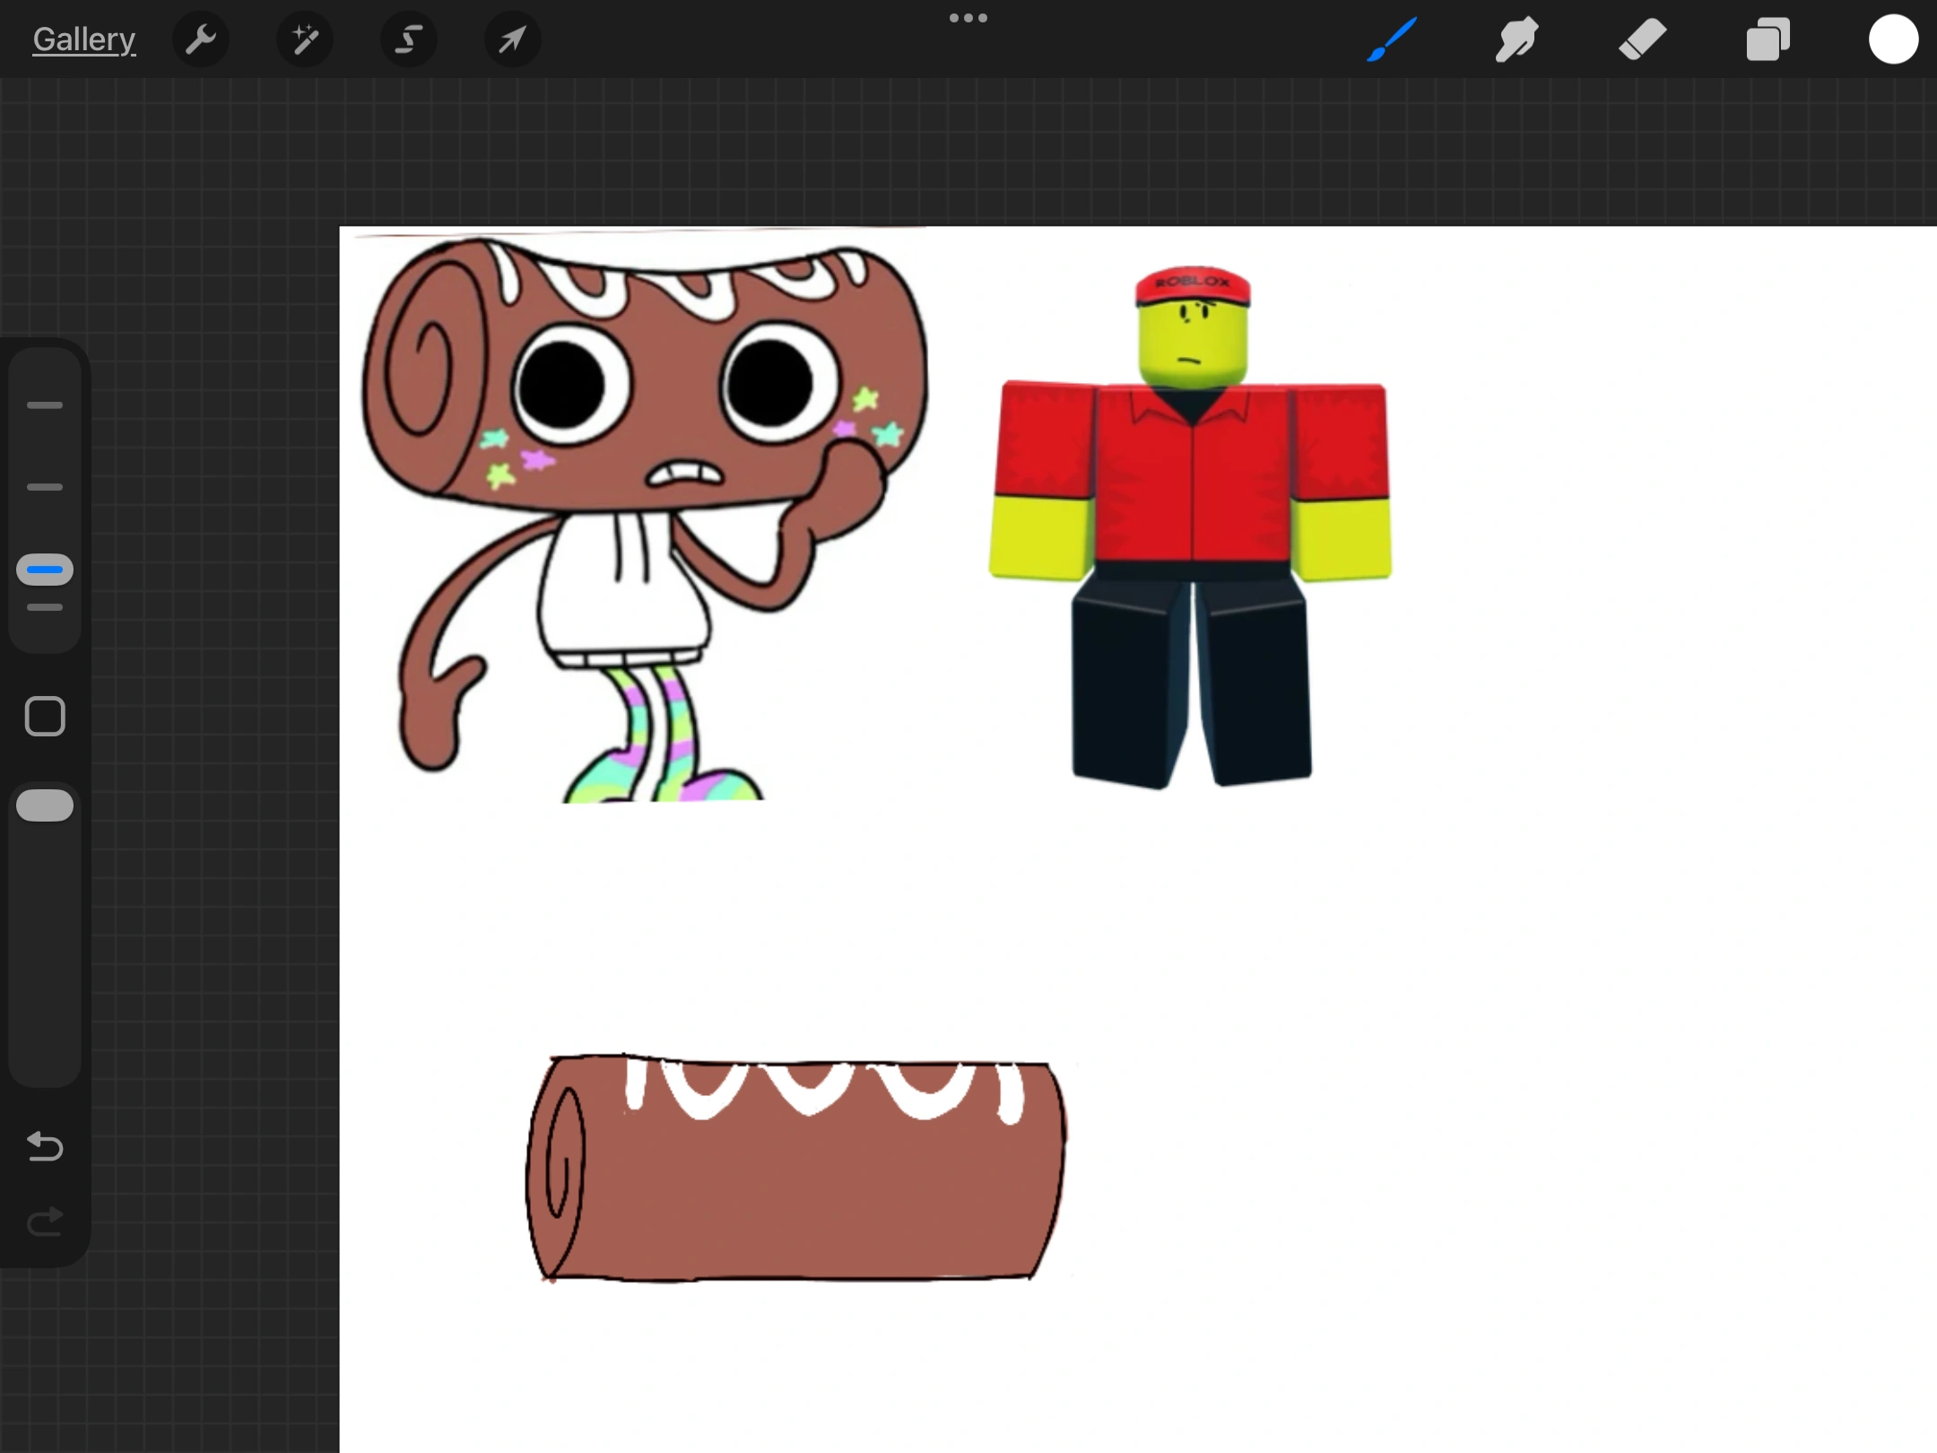This screenshot has width=1937, height=1453.
Task: Select the Eraser tool
Action: 1642,39
